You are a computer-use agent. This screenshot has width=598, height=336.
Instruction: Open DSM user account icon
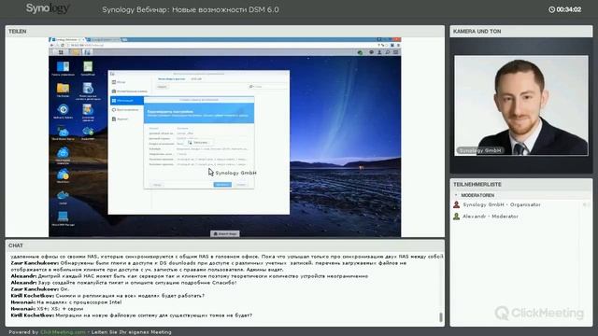click(x=379, y=52)
